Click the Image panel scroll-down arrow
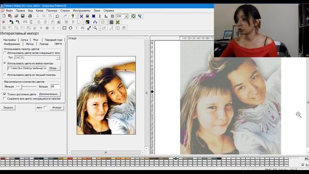 click(146, 148)
